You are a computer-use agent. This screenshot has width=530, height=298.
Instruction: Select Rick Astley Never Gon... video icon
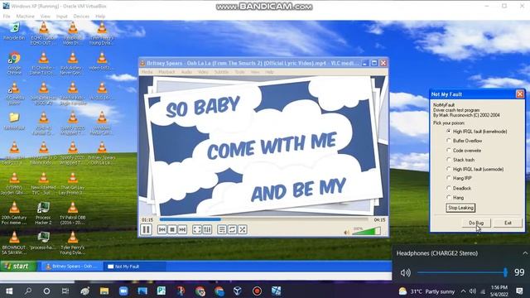point(72,64)
